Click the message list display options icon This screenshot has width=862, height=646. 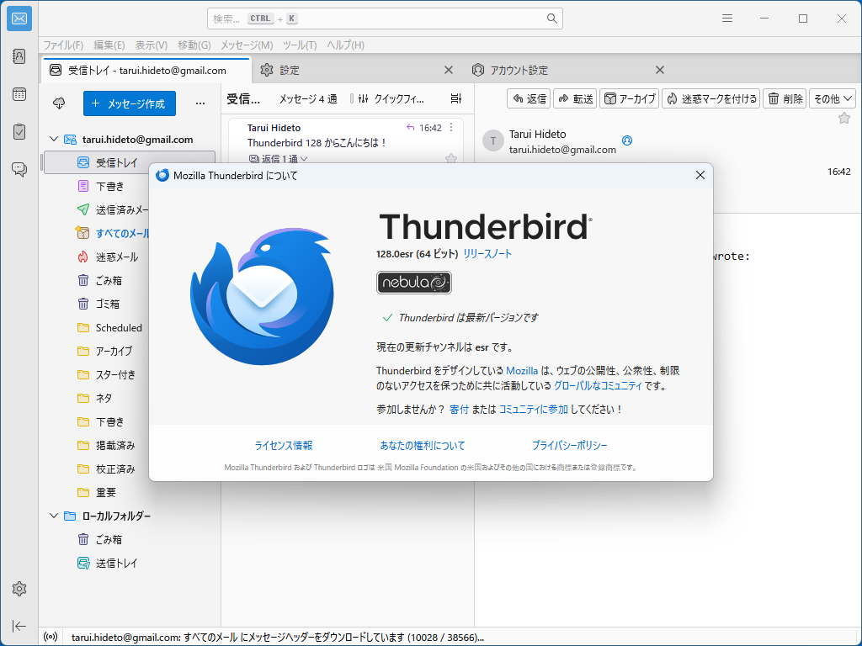455,98
